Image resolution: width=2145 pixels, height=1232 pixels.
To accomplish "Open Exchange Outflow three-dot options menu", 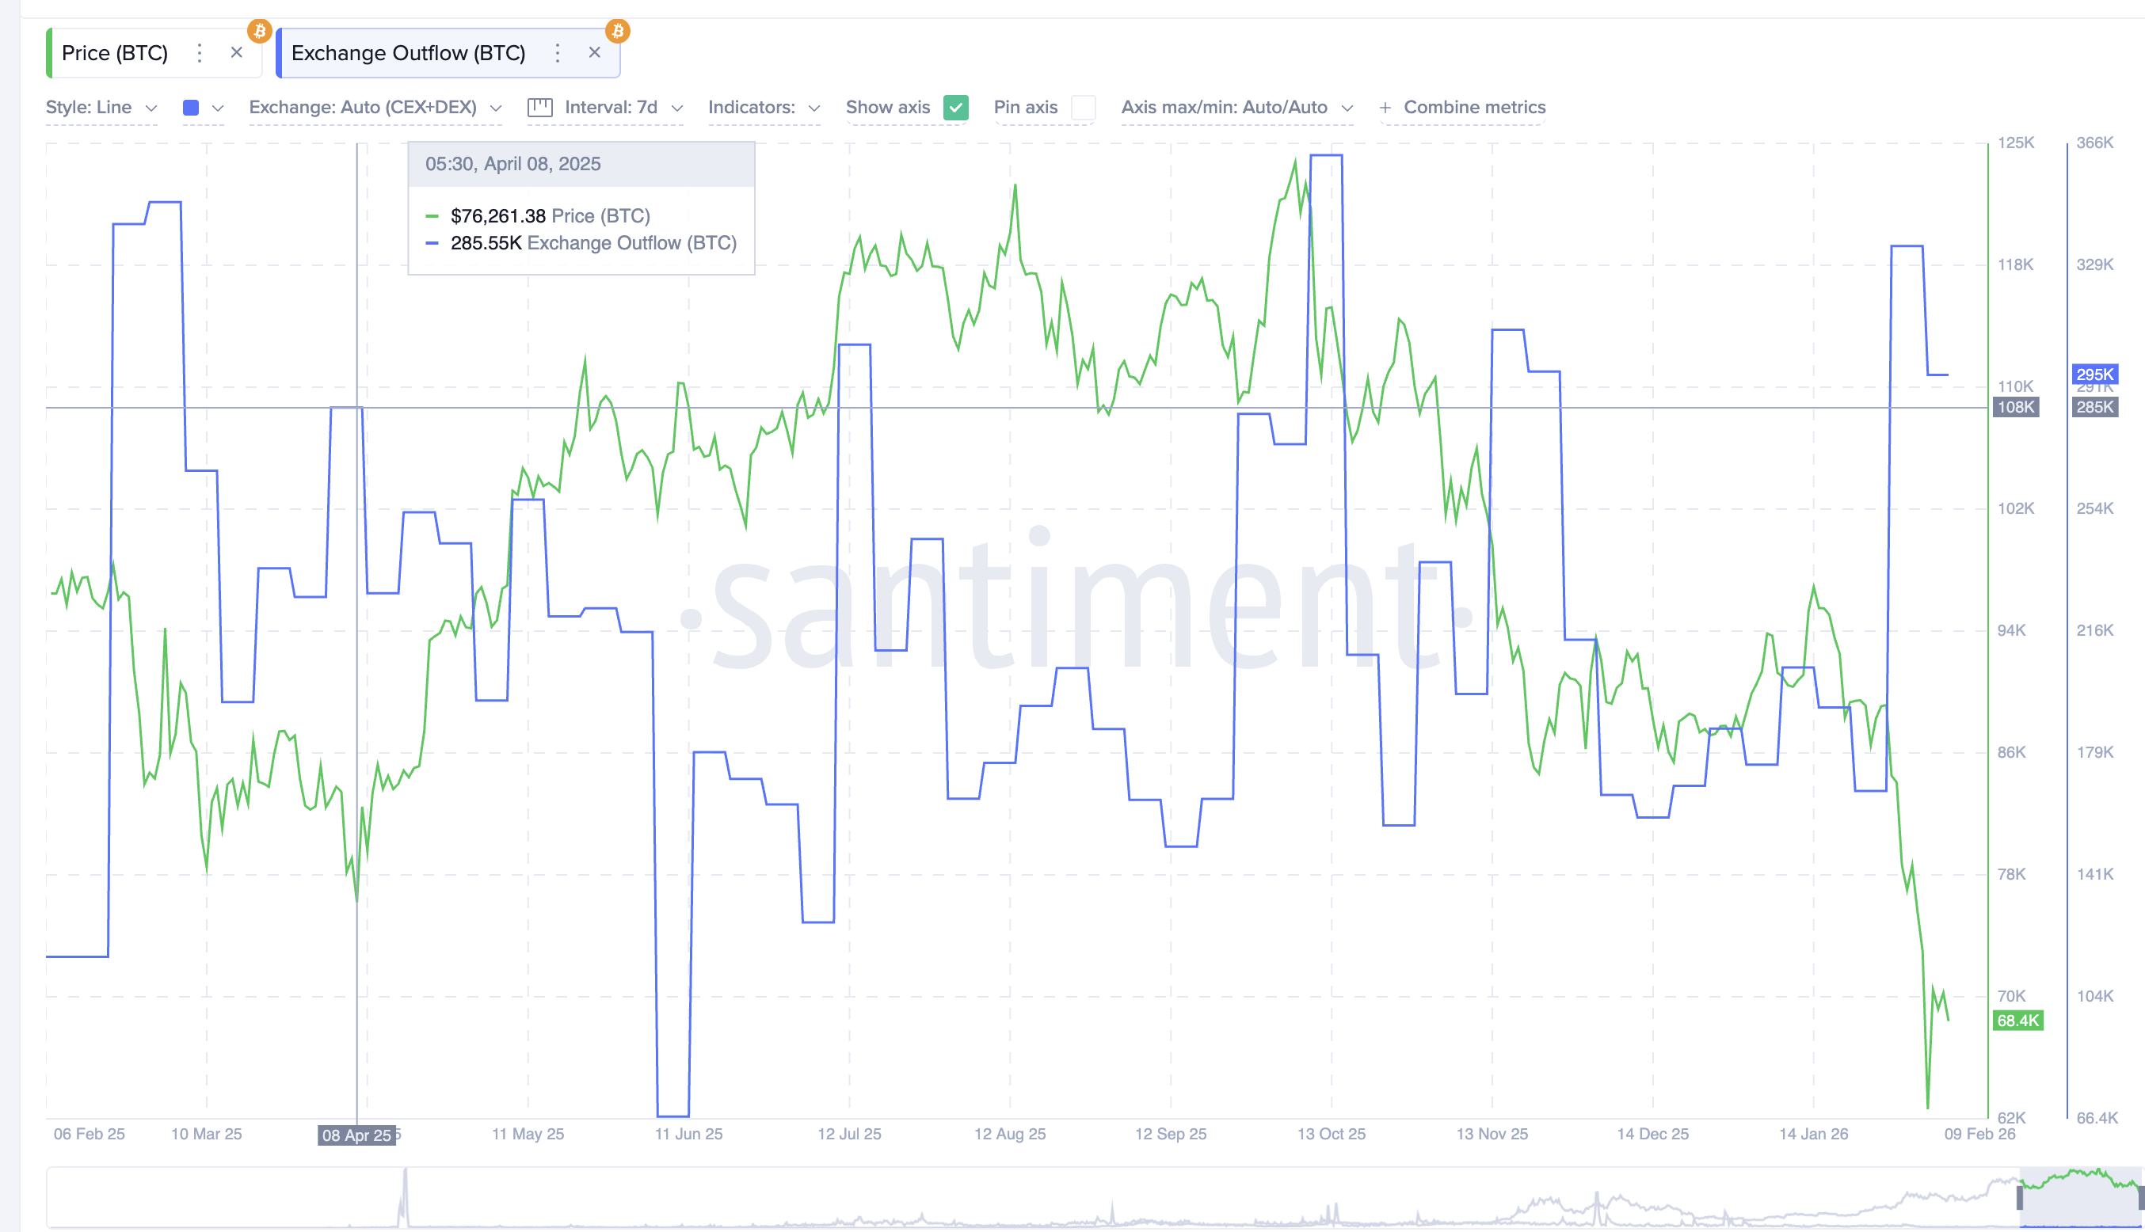I will (x=557, y=53).
